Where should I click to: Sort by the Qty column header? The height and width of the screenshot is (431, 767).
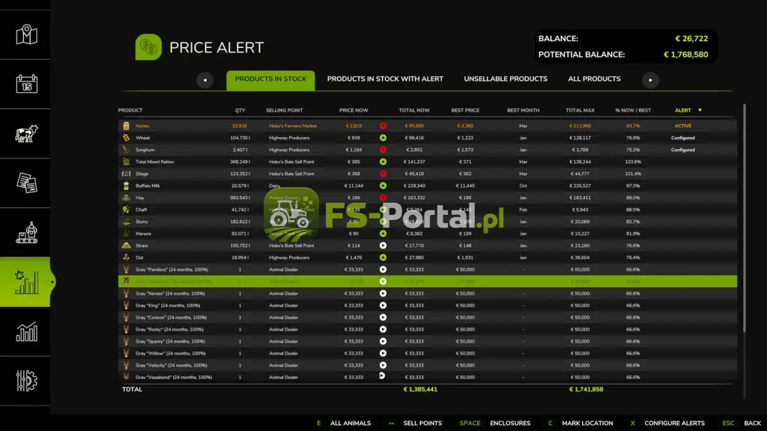point(240,111)
